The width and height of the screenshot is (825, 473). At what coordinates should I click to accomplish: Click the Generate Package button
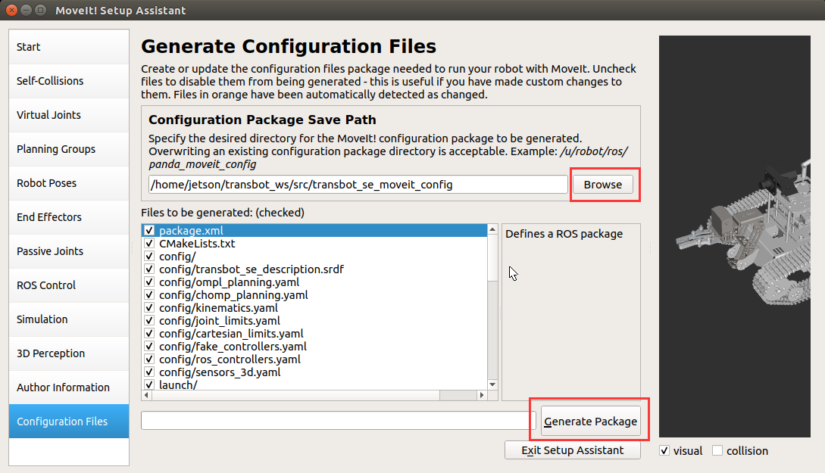click(590, 421)
